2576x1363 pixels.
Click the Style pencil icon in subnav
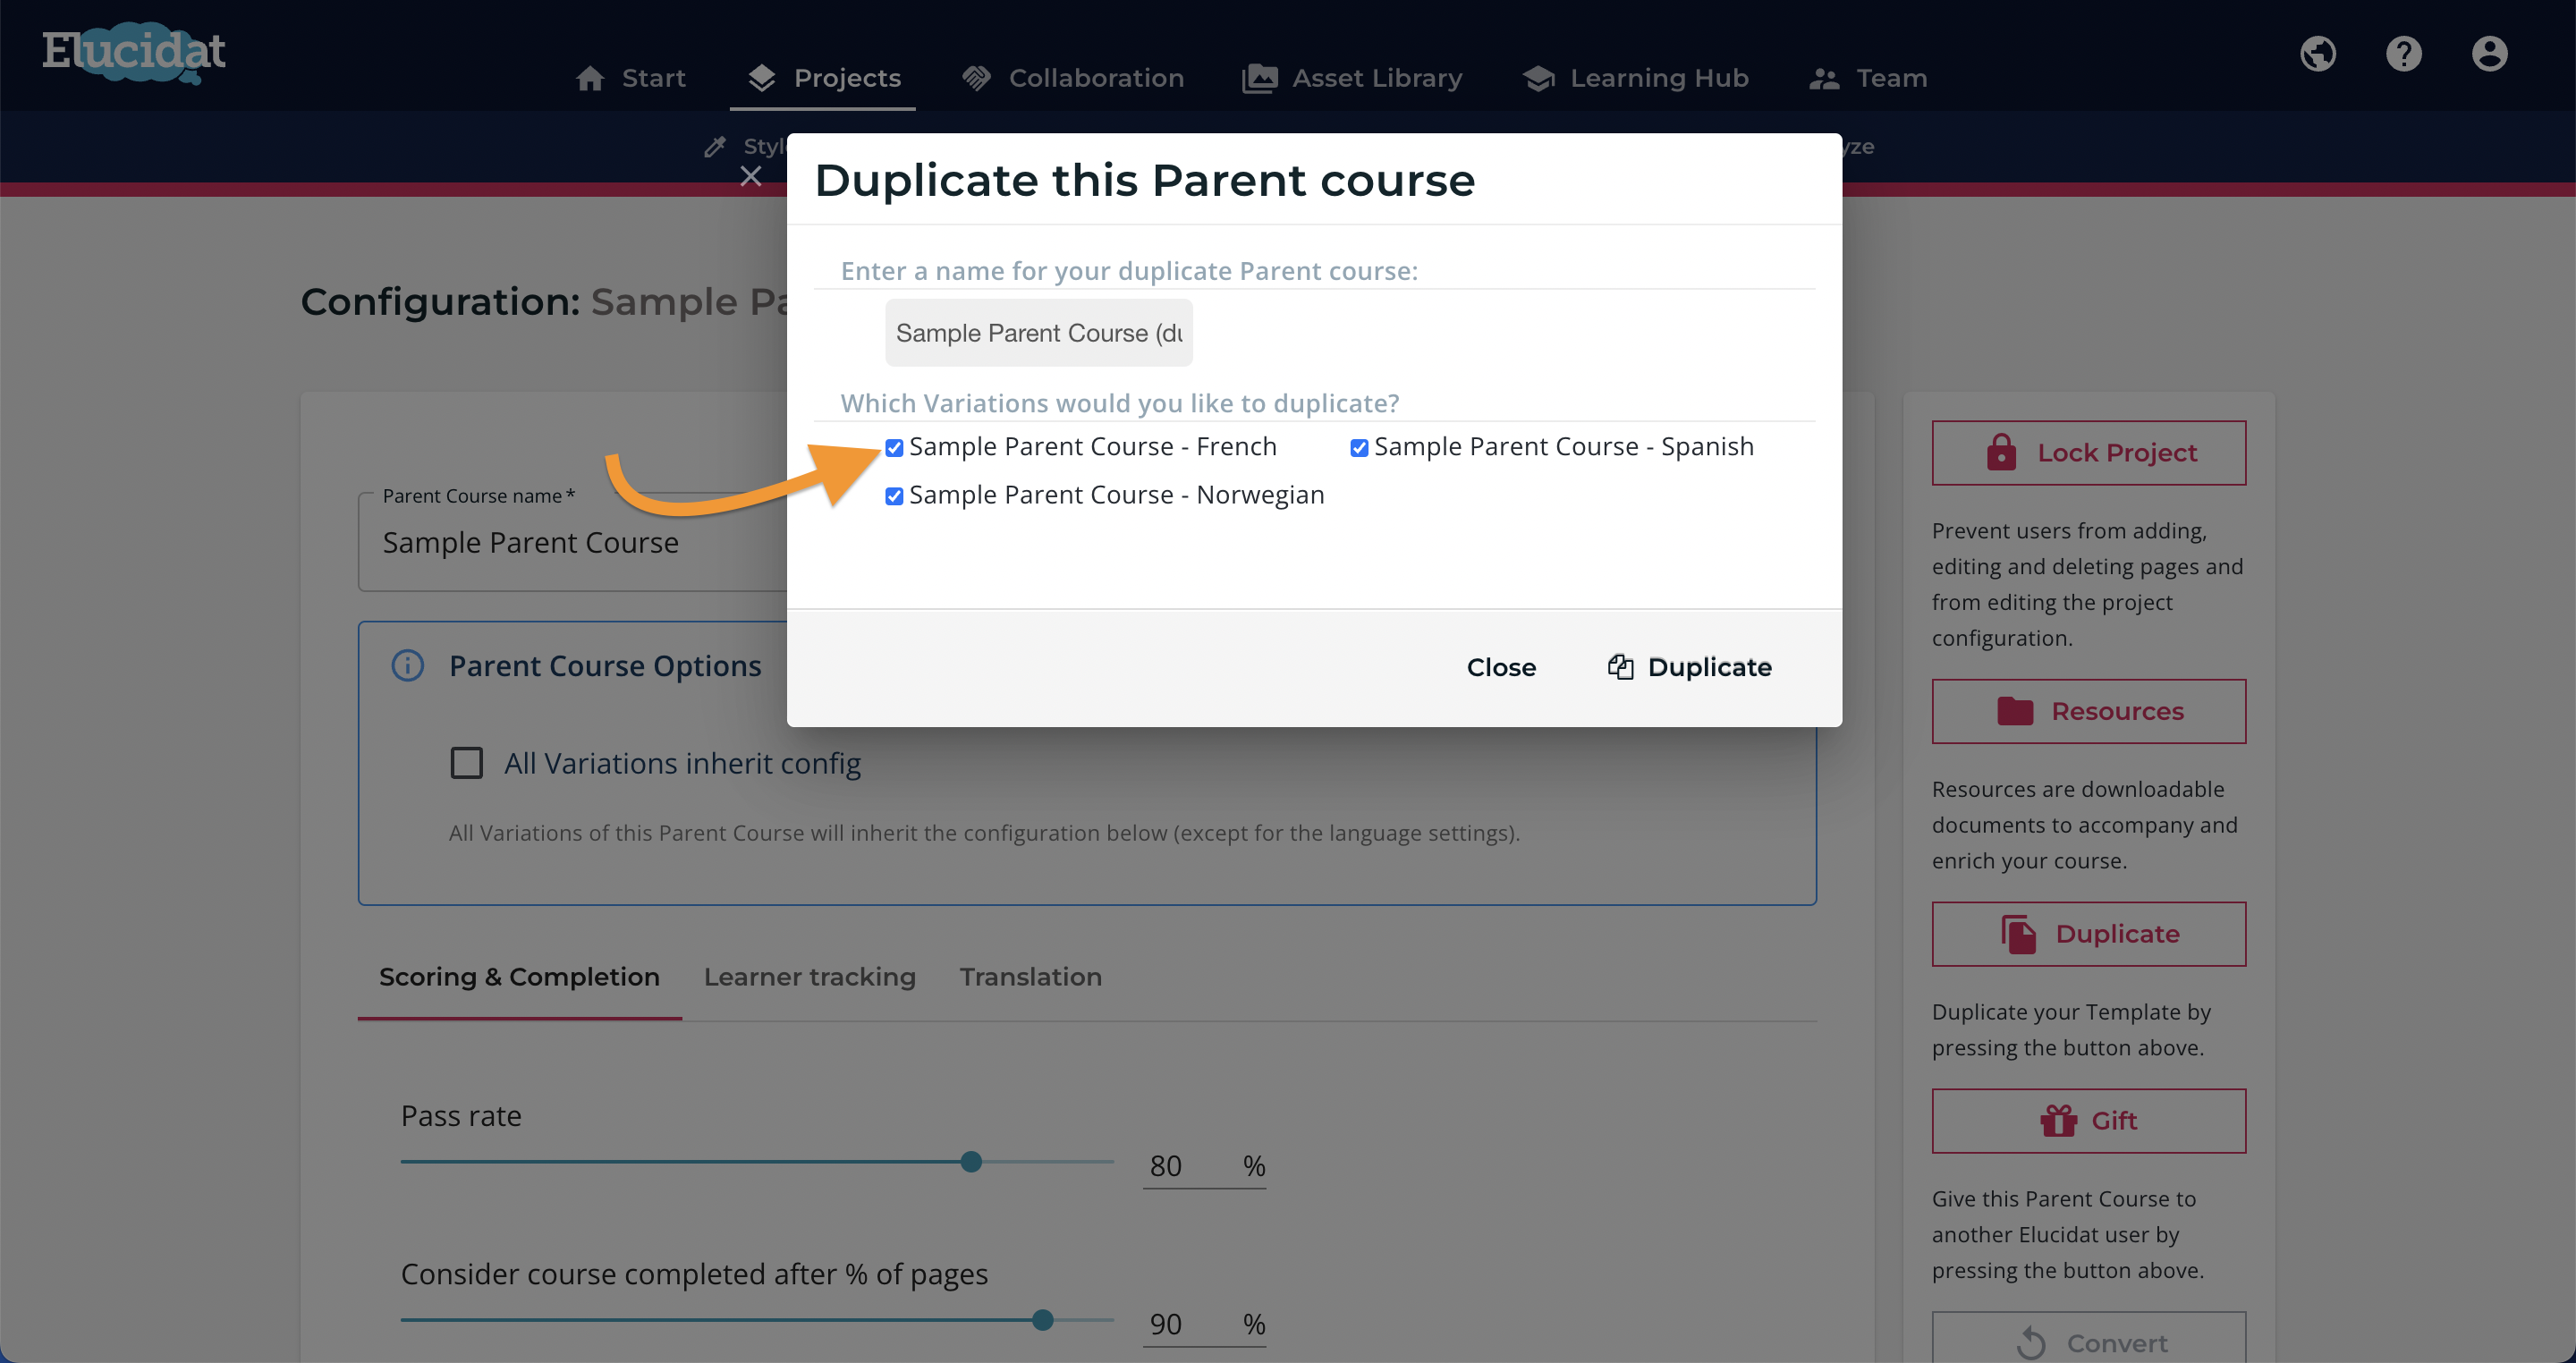pyautogui.click(x=715, y=147)
